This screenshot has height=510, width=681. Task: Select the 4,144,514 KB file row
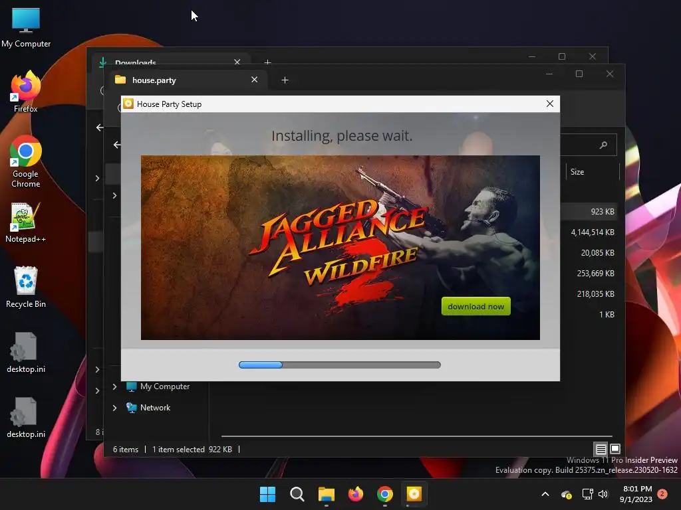pos(593,232)
